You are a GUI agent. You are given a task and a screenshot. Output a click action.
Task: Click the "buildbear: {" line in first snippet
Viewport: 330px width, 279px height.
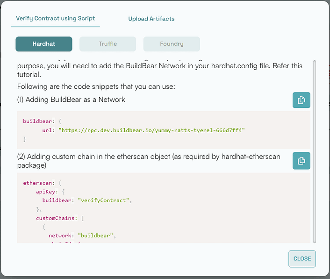pyautogui.click(x=42, y=121)
